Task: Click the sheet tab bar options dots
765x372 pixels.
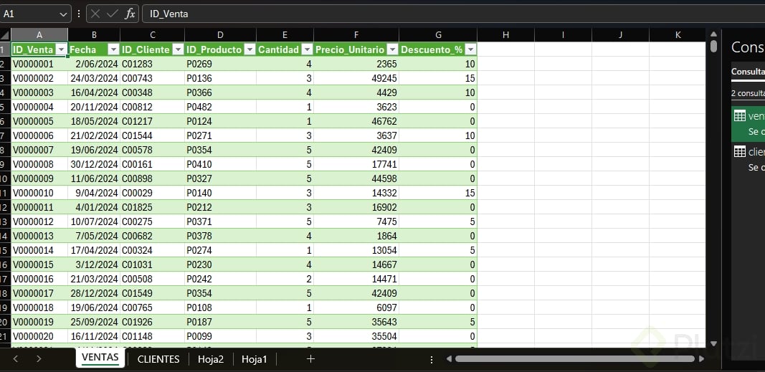Action: [x=432, y=359]
